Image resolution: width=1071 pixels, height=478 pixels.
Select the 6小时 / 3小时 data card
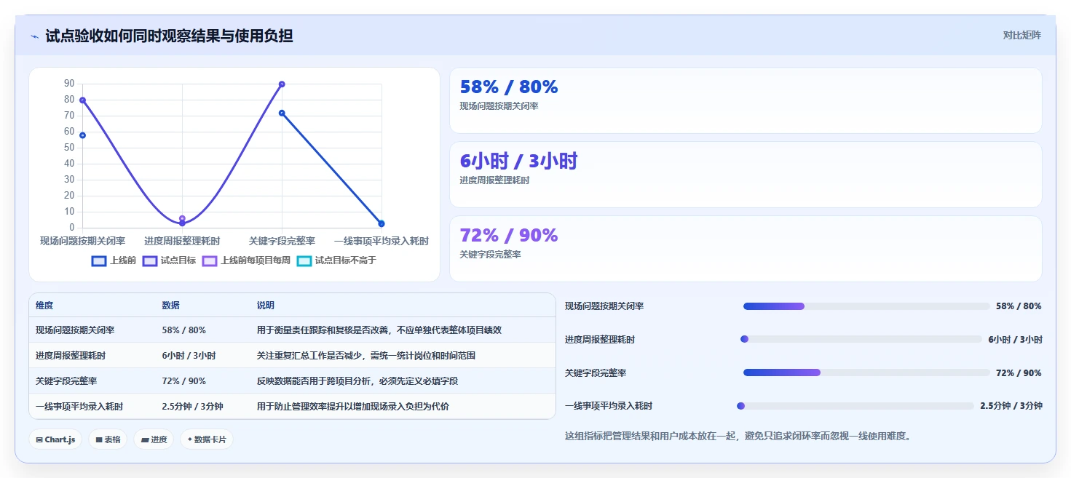pyautogui.click(x=746, y=175)
